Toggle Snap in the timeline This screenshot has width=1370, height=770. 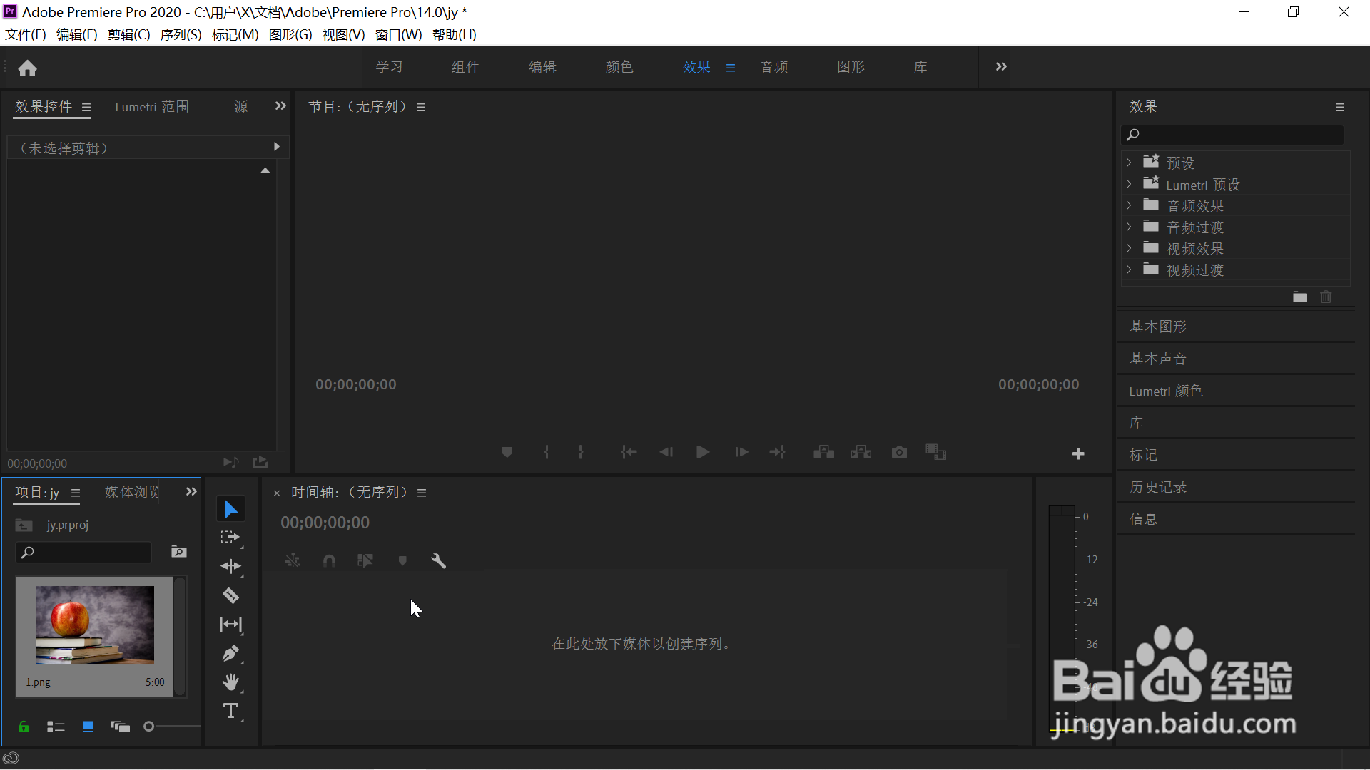[x=330, y=560]
